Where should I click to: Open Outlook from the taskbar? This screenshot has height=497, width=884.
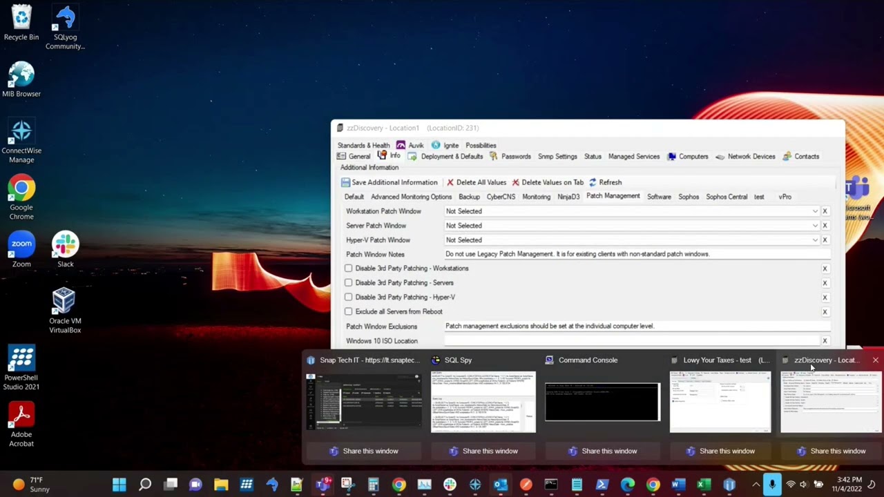(500, 485)
